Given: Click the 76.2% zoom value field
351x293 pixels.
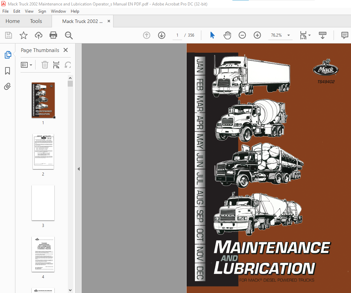Looking at the screenshot, I should (x=276, y=35).
